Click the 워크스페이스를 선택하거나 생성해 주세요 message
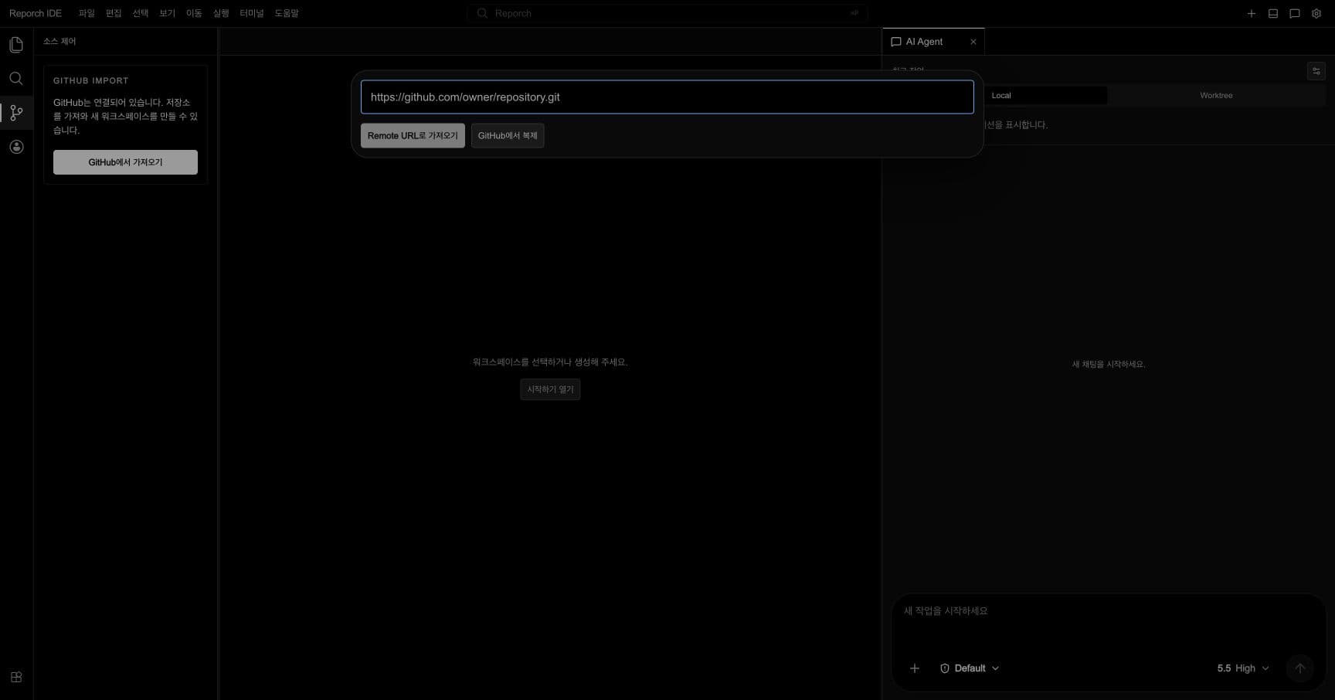Image resolution: width=1335 pixels, height=700 pixels. (x=550, y=362)
